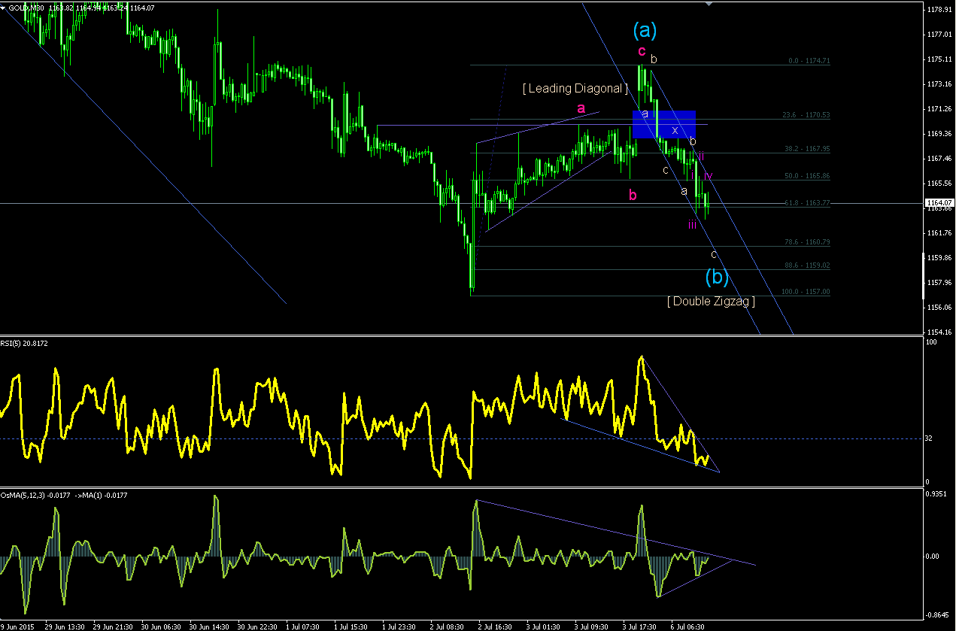
Task: Click the magenta 'iii' subwave label
Action: pyautogui.click(x=691, y=223)
